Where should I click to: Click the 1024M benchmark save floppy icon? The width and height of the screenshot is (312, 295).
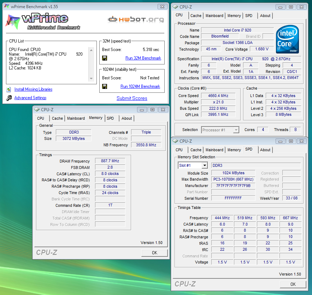pos(105,86)
